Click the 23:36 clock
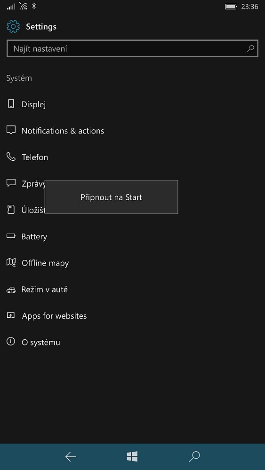The height and width of the screenshot is (470, 265). [x=249, y=7]
